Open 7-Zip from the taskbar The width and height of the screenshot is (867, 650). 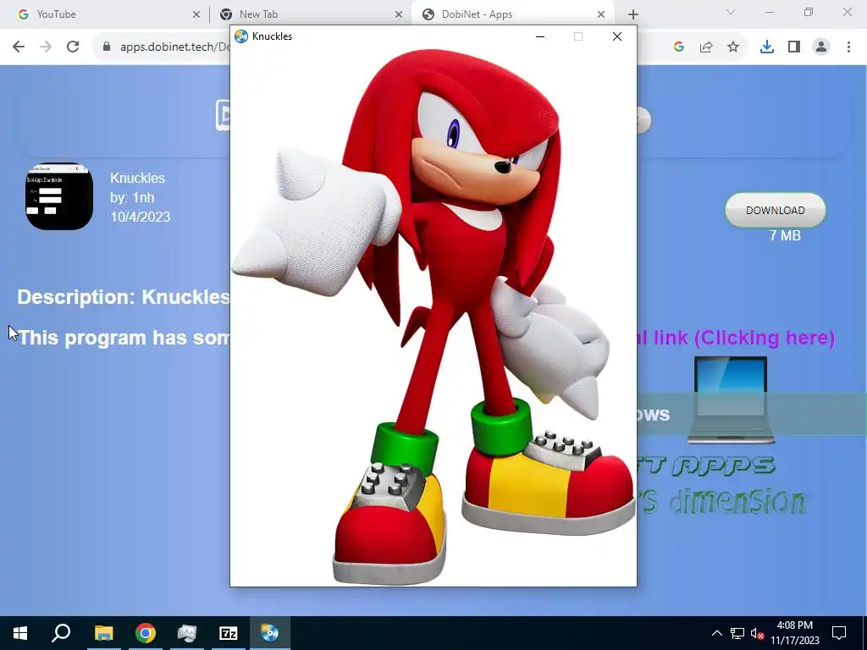[x=229, y=633]
